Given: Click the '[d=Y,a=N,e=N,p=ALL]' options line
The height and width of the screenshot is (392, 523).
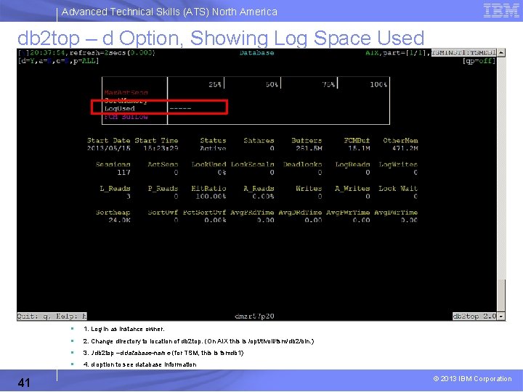Looking at the screenshot, I should (x=58, y=61).
